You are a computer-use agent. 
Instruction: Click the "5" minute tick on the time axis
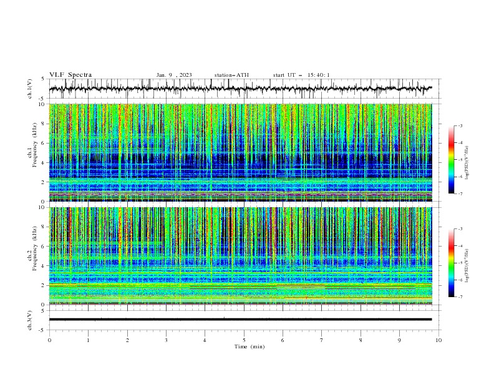(244, 340)
